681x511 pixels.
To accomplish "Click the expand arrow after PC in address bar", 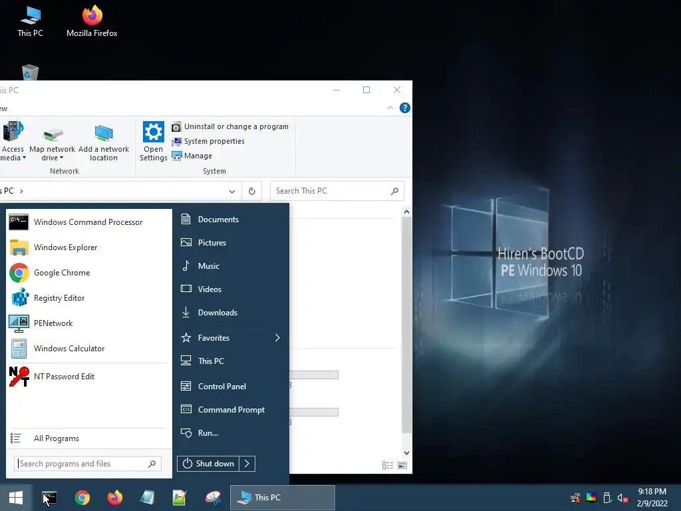I will (x=21, y=191).
